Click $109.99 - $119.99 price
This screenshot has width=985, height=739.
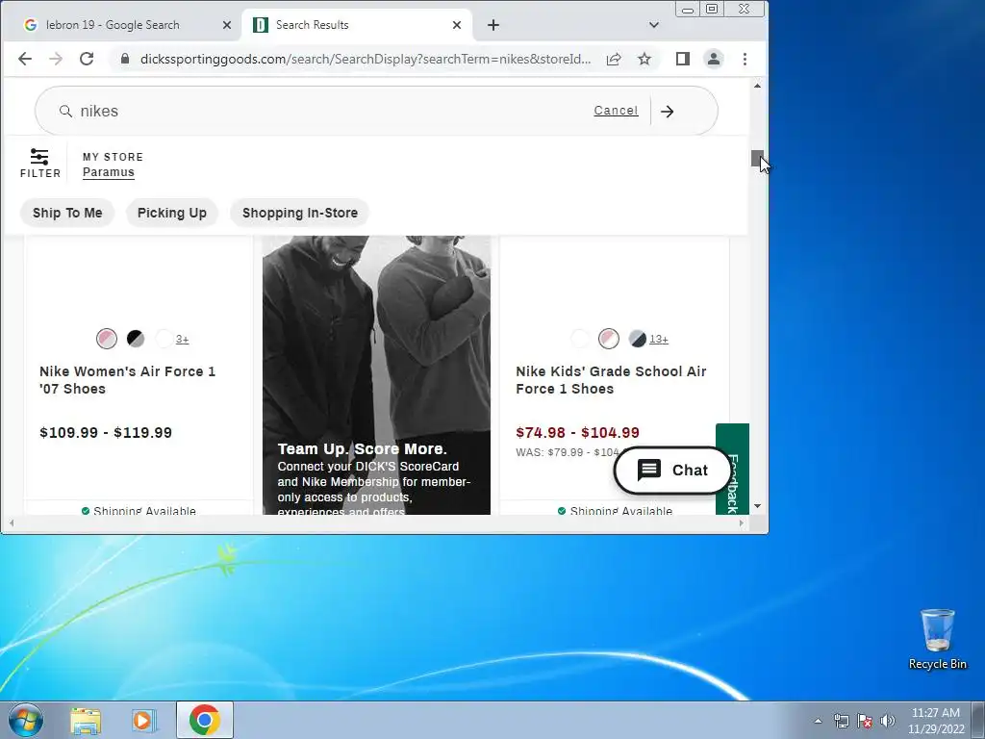point(106,433)
